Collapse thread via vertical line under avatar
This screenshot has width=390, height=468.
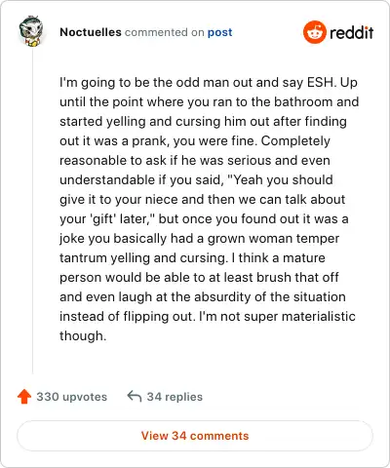tap(32, 211)
